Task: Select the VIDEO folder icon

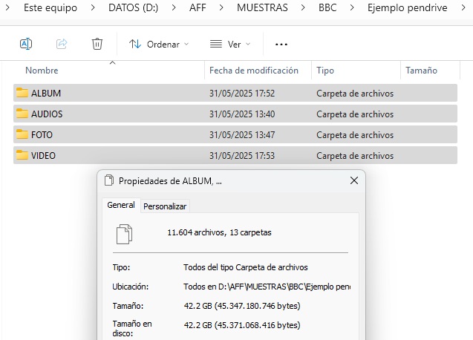Action: pyautogui.click(x=22, y=155)
